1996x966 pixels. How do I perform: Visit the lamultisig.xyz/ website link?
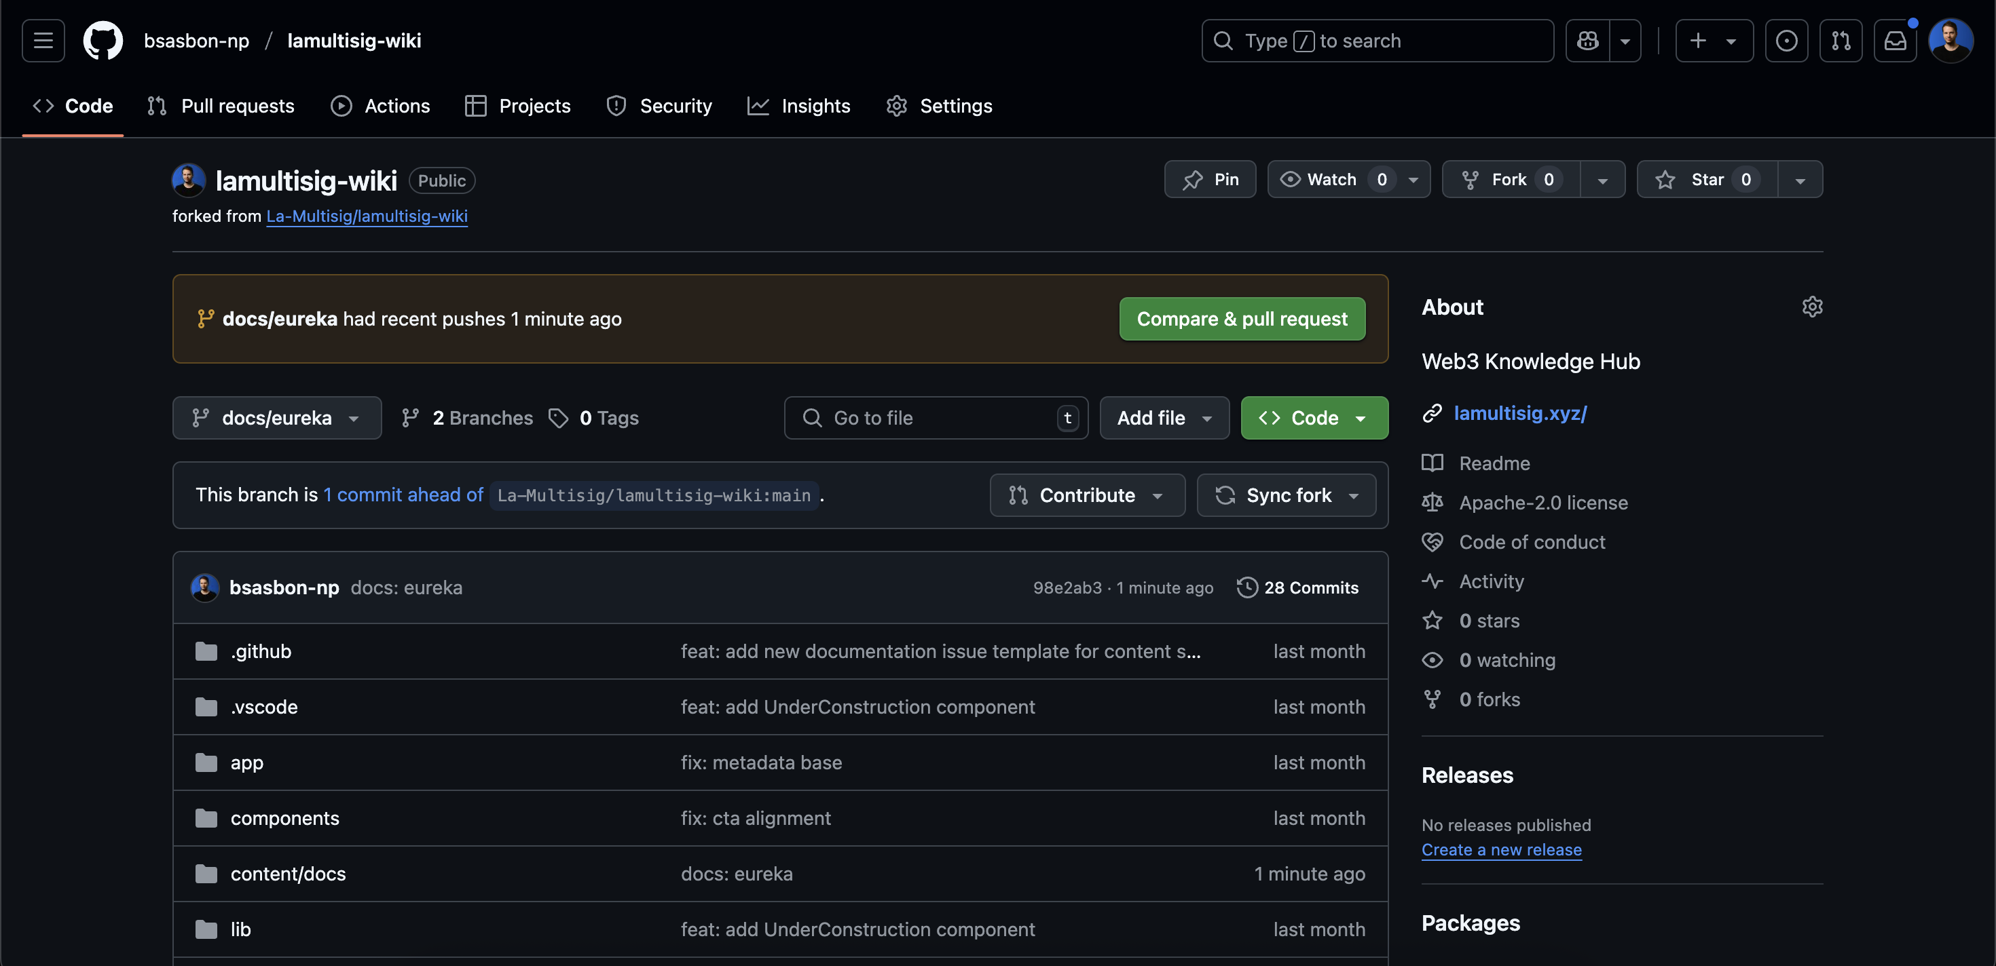pos(1520,413)
